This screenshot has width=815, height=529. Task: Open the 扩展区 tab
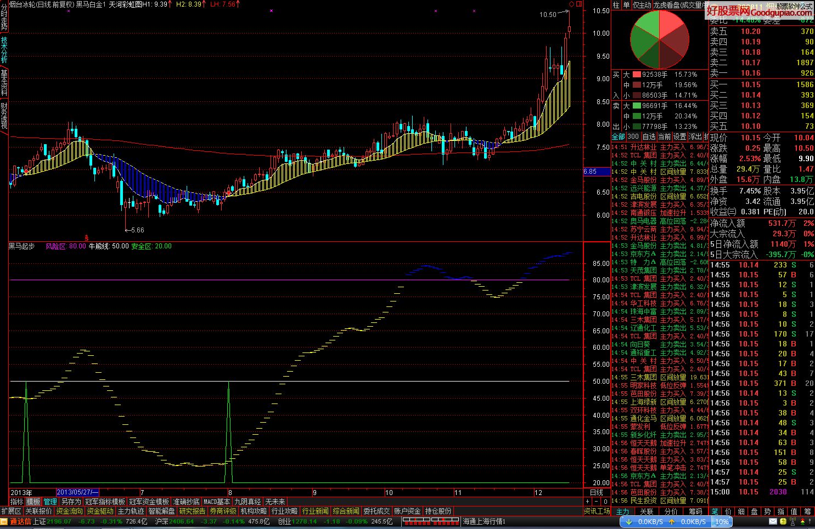pos(12,511)
